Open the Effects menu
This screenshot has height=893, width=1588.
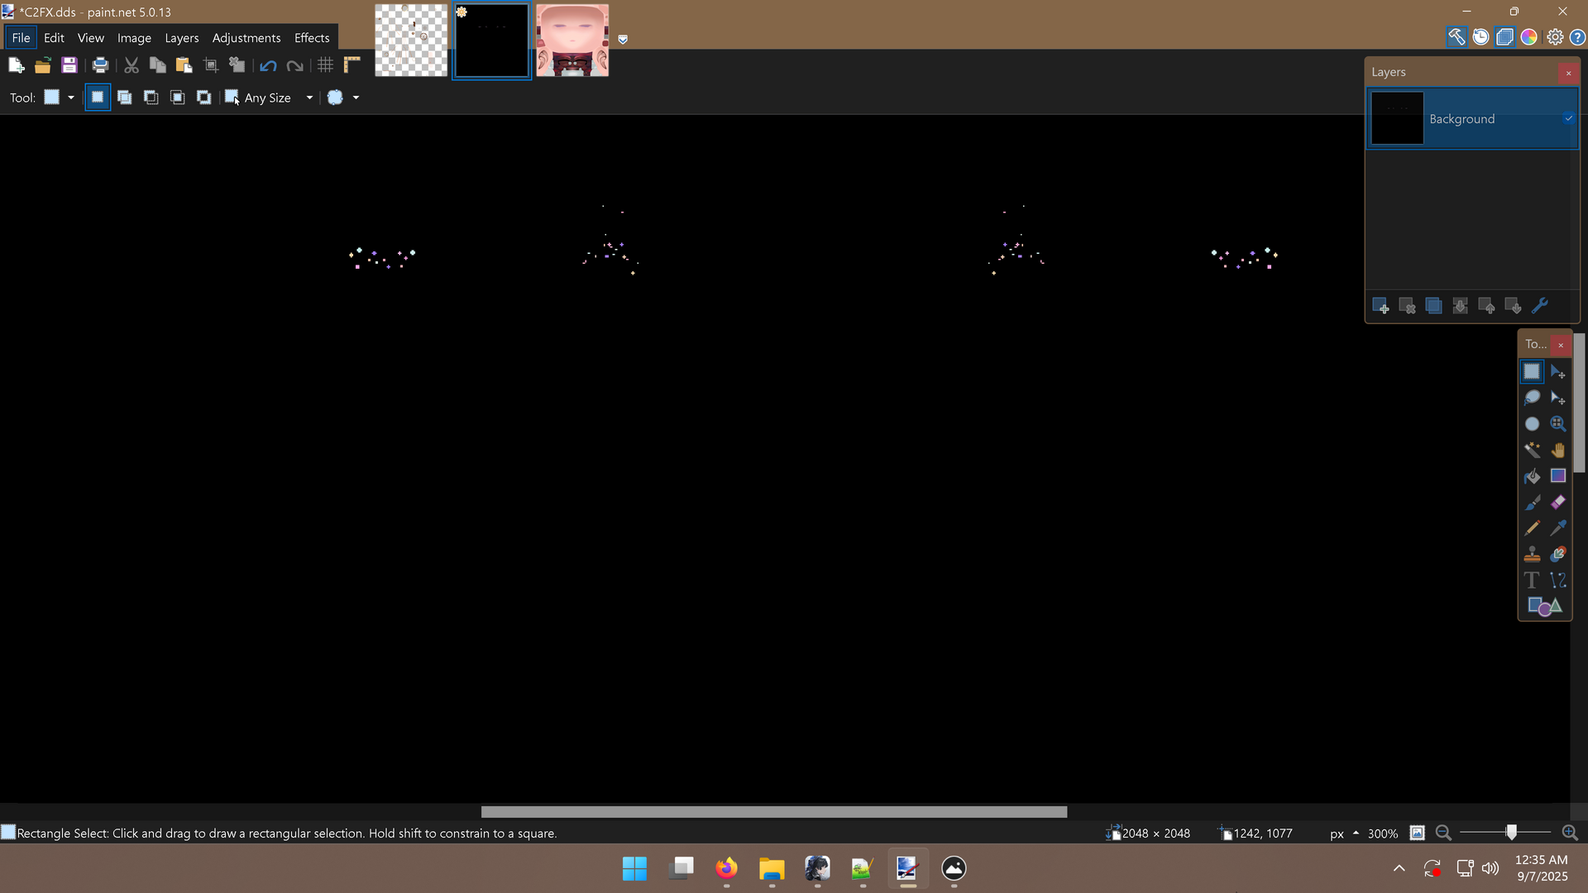(312, 37)
